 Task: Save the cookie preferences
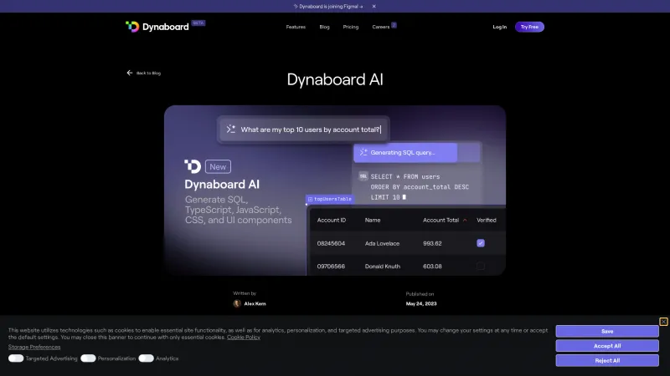[607, 331]
